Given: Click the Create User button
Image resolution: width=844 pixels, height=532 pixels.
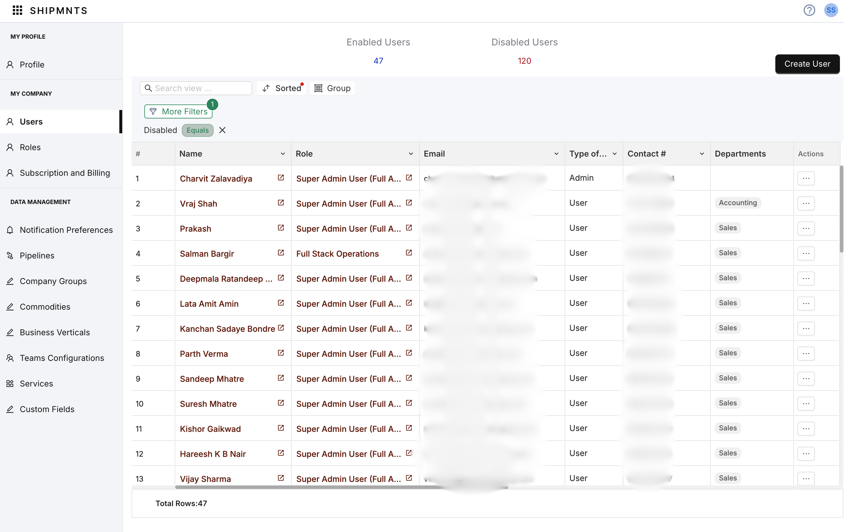Looking at the screenshot, I should point(807,64).
